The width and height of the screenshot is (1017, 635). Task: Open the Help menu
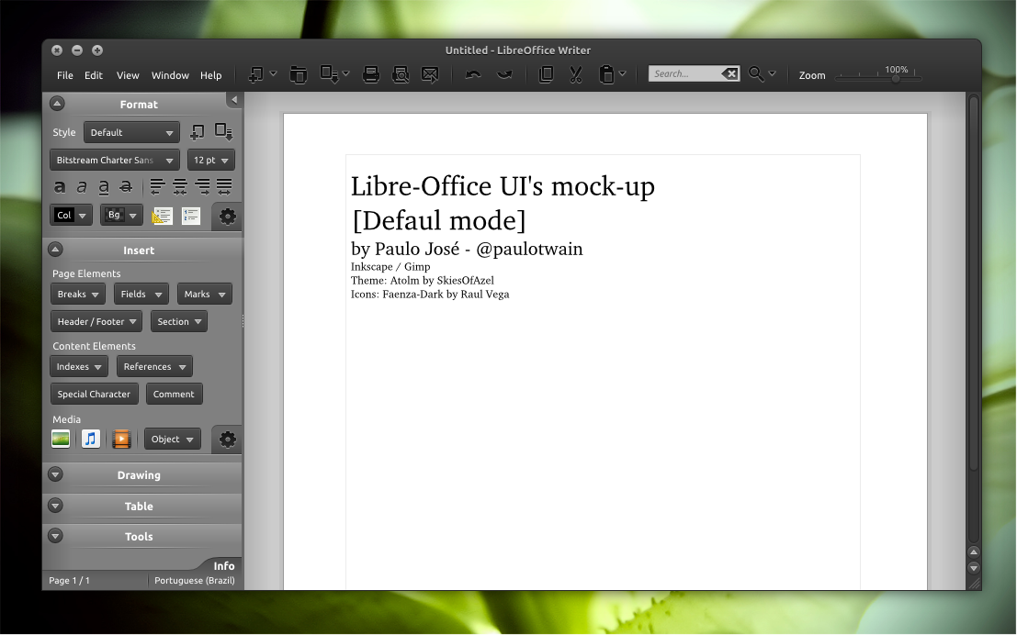210,75
